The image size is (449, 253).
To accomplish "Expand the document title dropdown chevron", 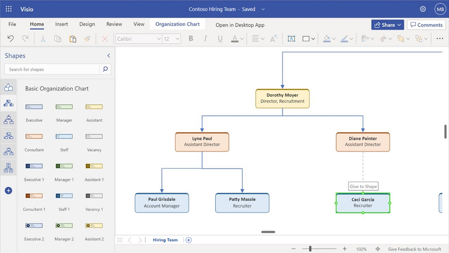I will tap(263, 9).
